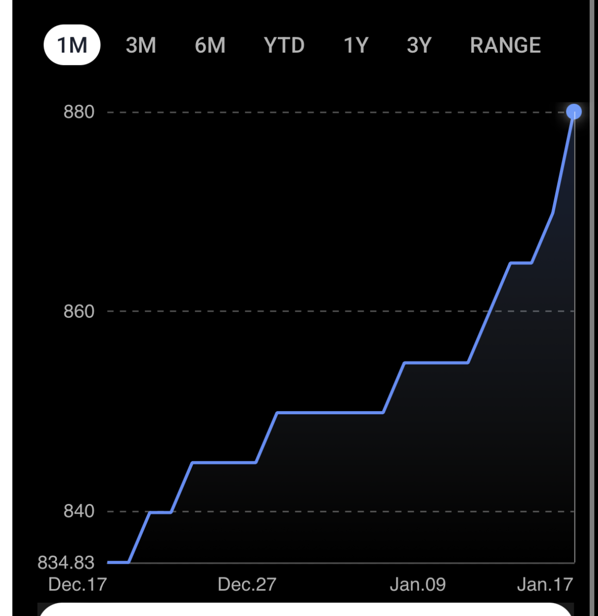Screen dimensions: 598x616
Task: Click the blue endpoint dot on chart
Action: point(574,111)
